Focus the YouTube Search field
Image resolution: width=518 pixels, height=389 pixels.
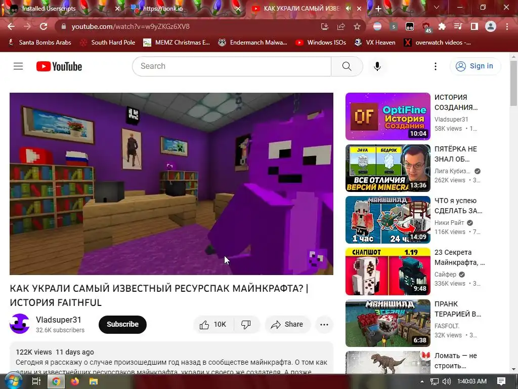pos(232,66)
